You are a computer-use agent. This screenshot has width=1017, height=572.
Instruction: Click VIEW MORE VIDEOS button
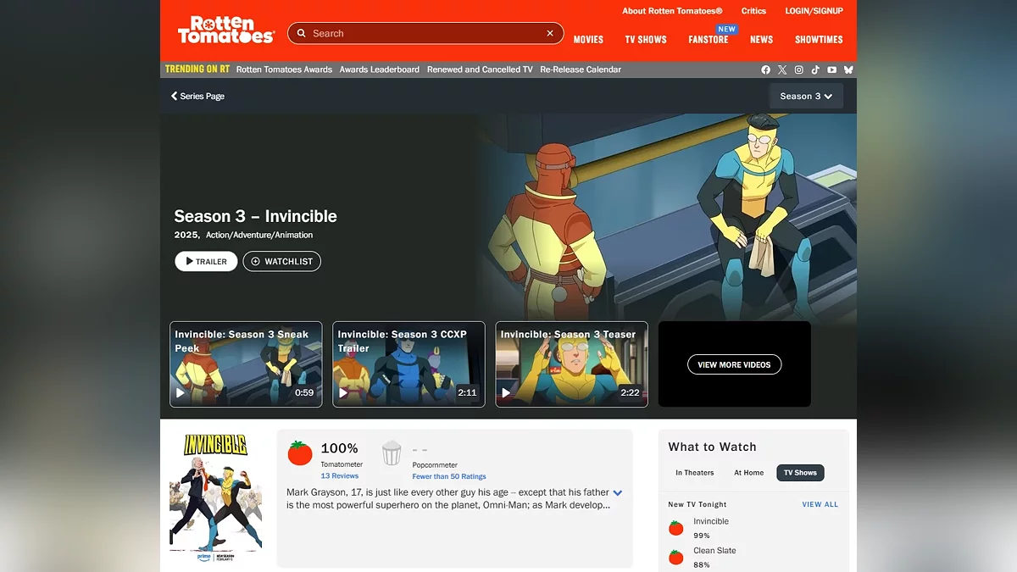734,364
